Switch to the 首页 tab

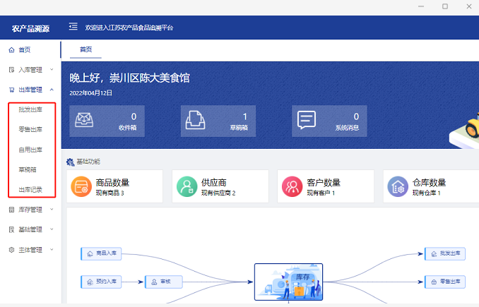(x=85, y=49)
